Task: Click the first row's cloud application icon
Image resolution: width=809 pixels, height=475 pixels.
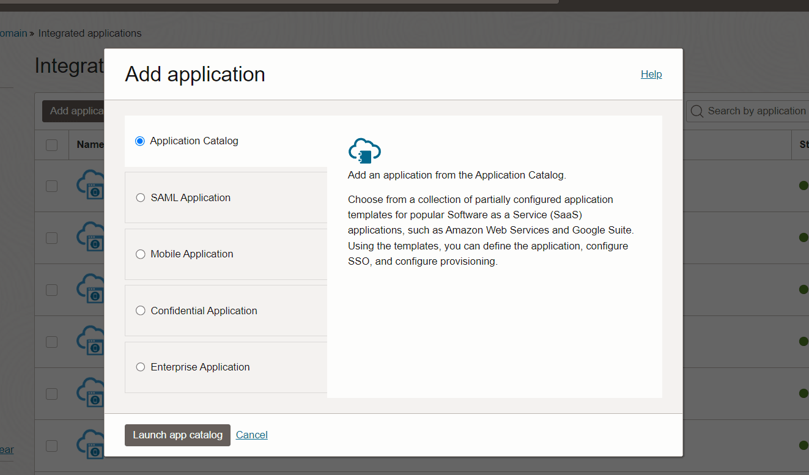Action: click(91, 185)
